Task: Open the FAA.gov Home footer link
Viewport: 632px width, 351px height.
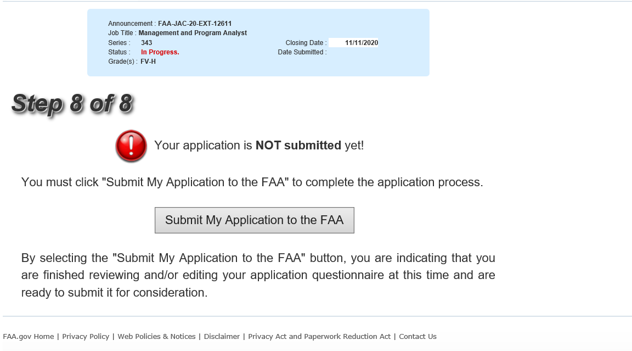Action: (29, 336)
